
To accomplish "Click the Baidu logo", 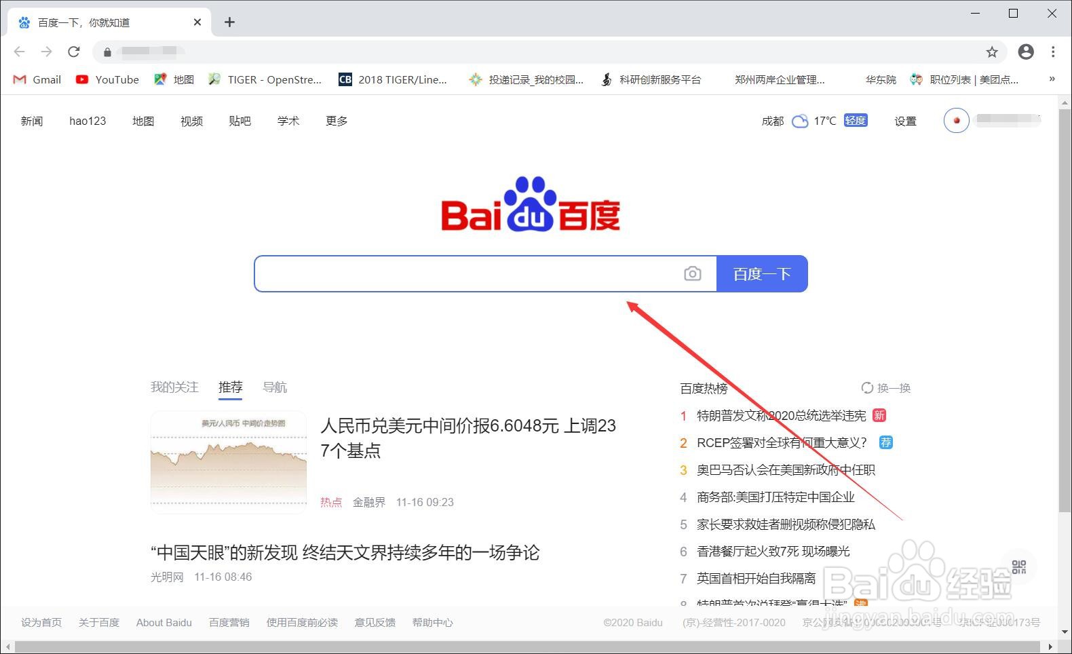I will (x=531, y=204).
